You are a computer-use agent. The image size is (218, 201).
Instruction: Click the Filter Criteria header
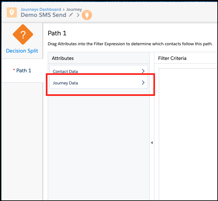172,58
